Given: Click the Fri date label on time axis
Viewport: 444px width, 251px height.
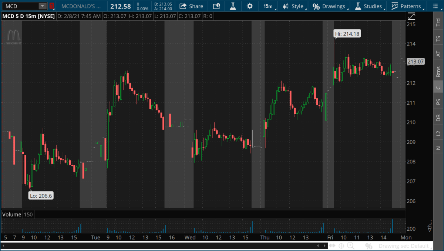Looking at the screenshot, I should [330, 237].
